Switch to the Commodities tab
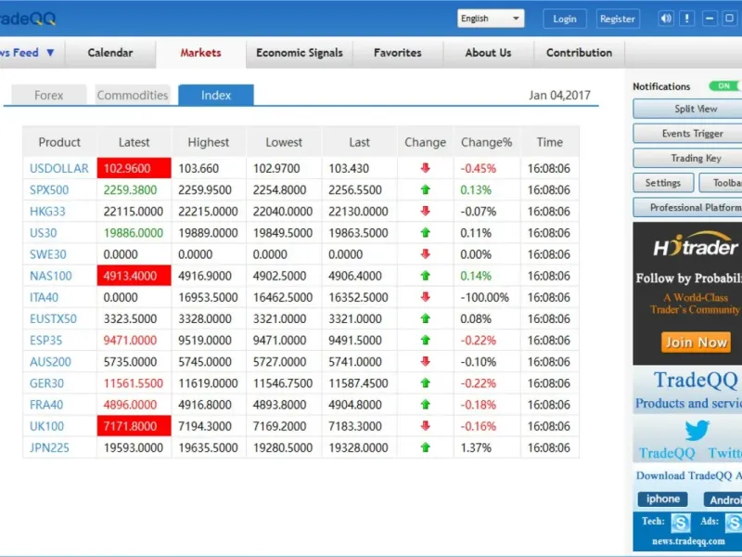 tap(133, 95)
